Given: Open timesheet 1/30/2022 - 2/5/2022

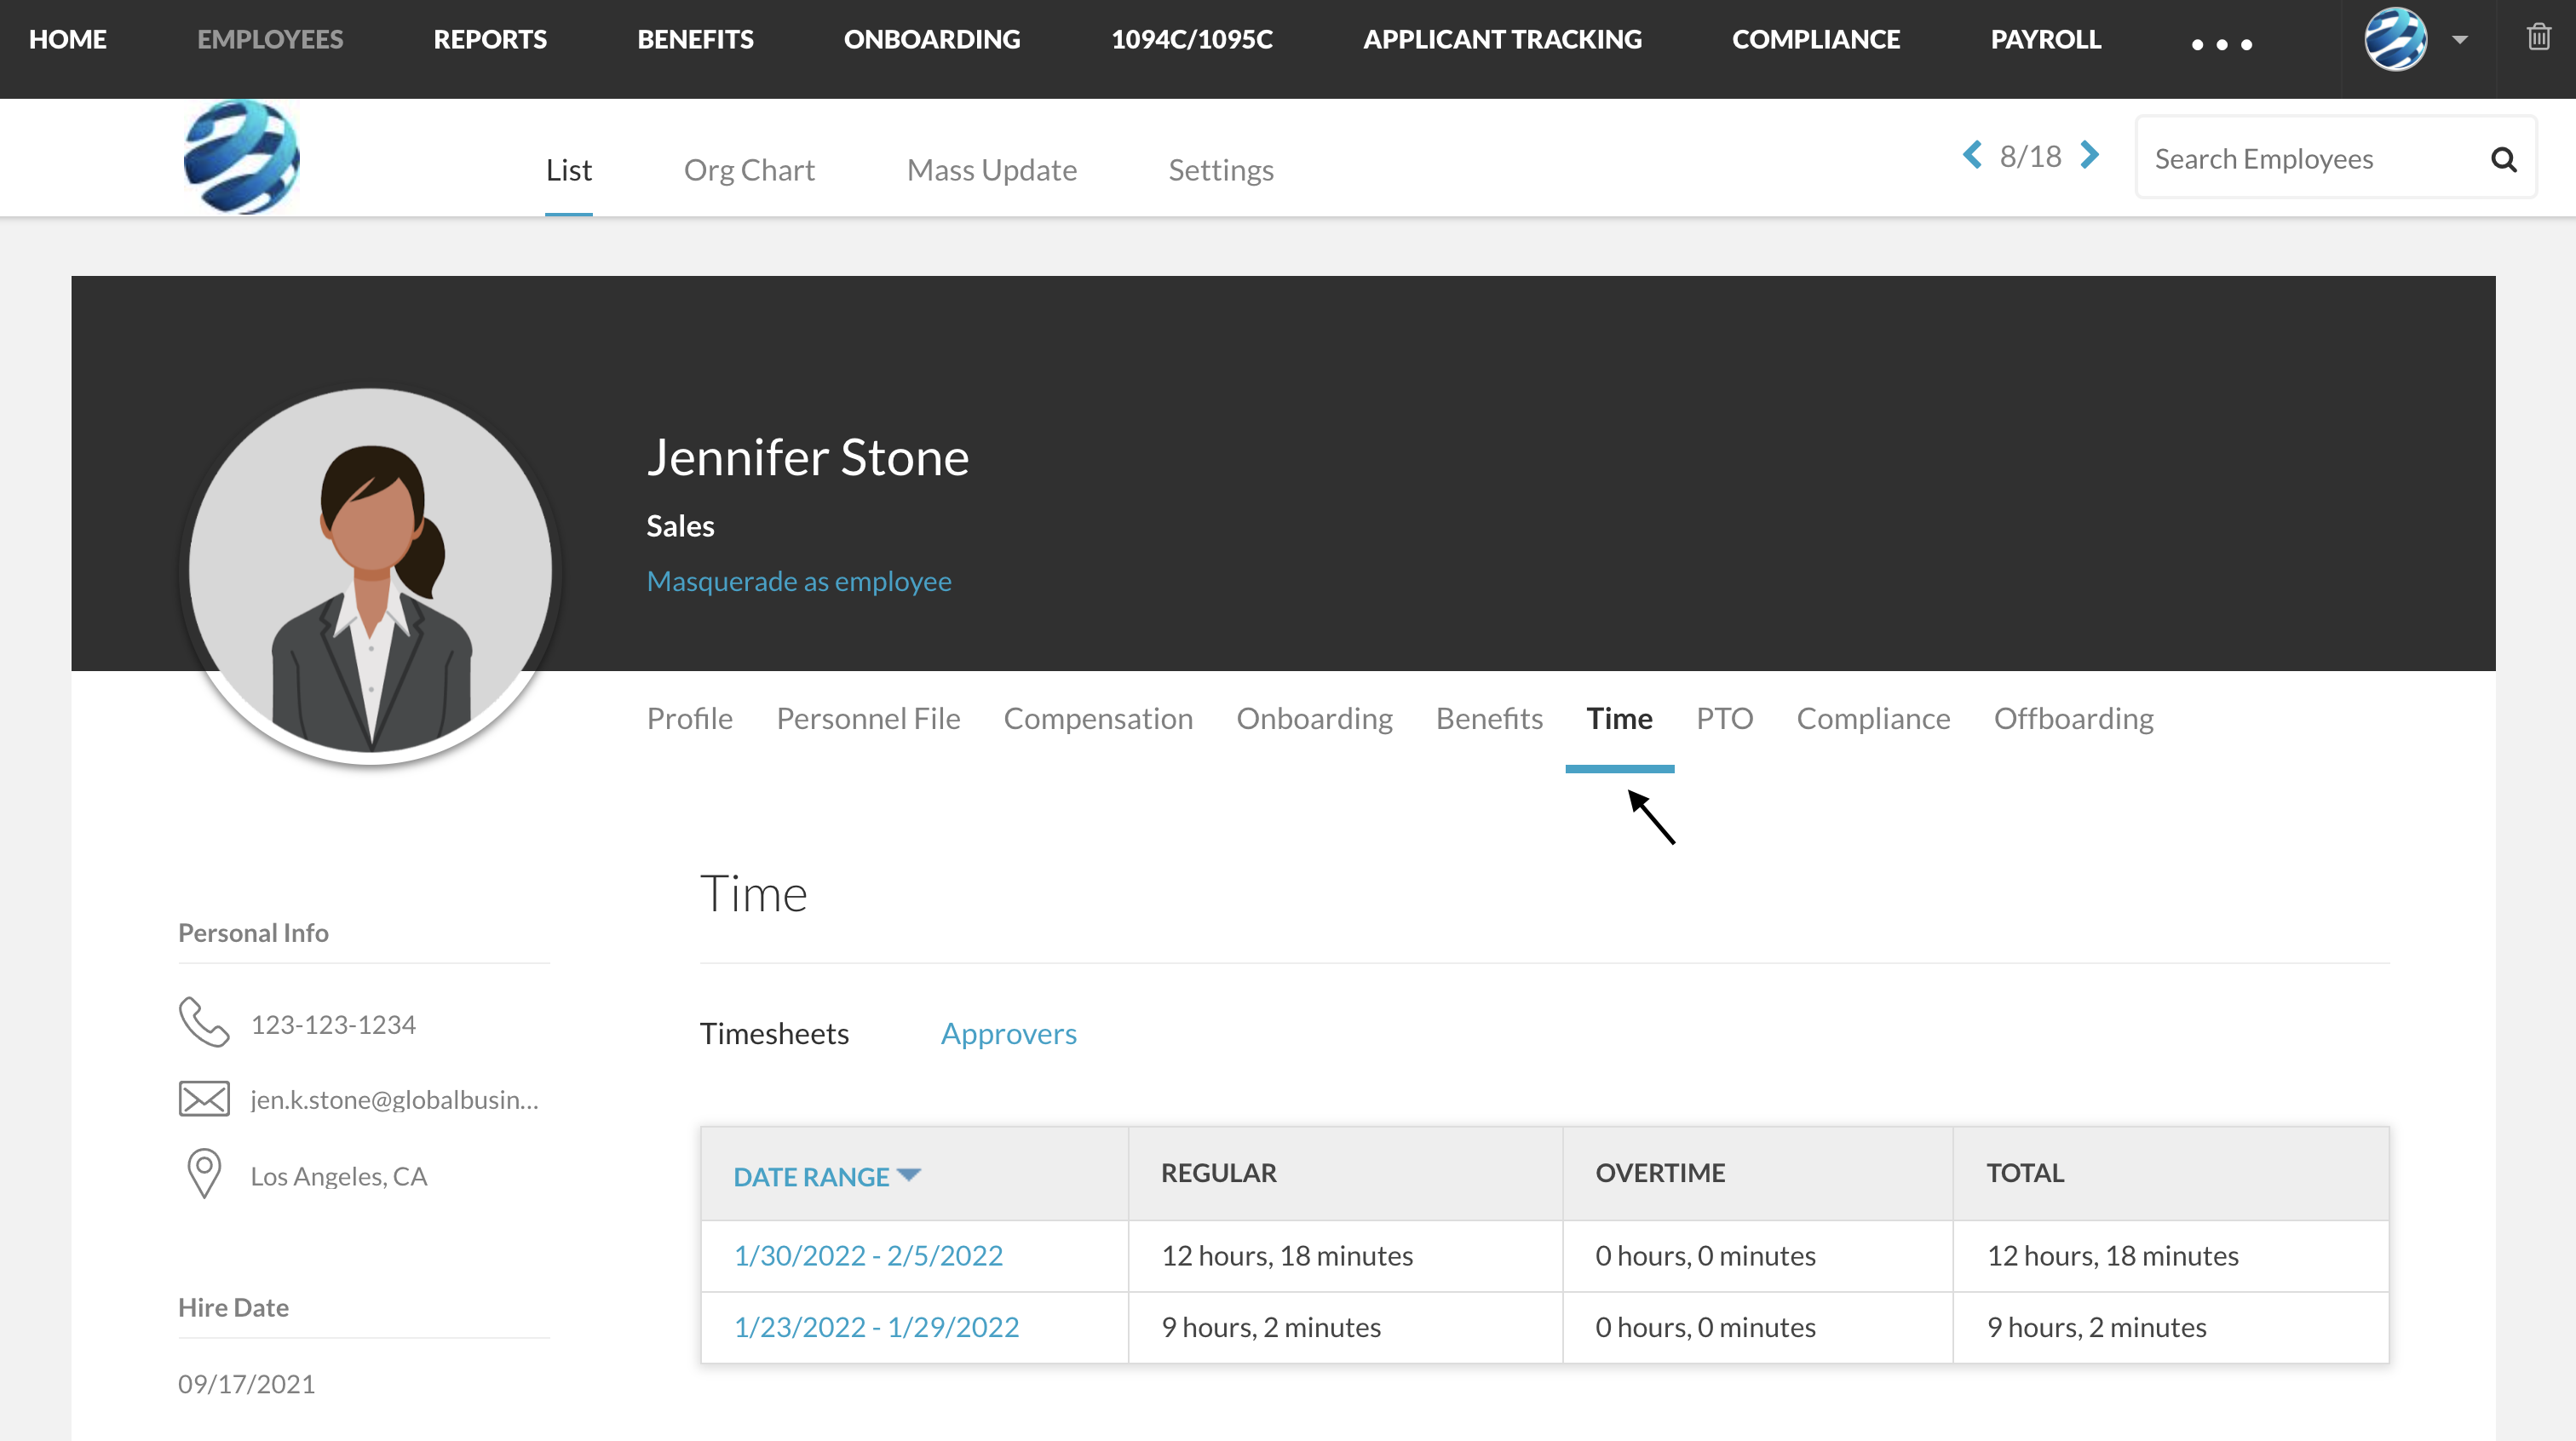Looking at the screenshot, I should click(868, 1255).
